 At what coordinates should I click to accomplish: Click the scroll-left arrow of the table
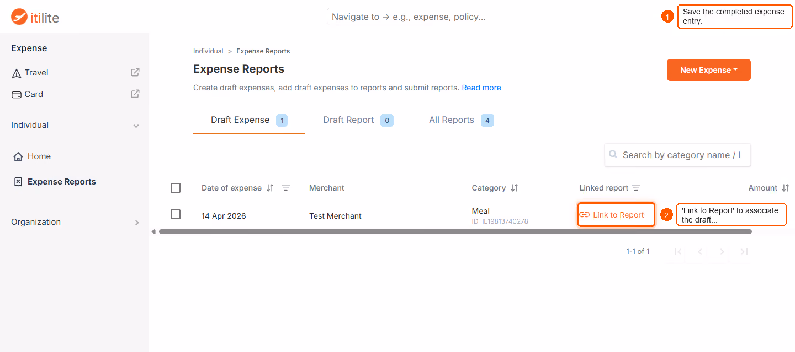pos(153,231)
